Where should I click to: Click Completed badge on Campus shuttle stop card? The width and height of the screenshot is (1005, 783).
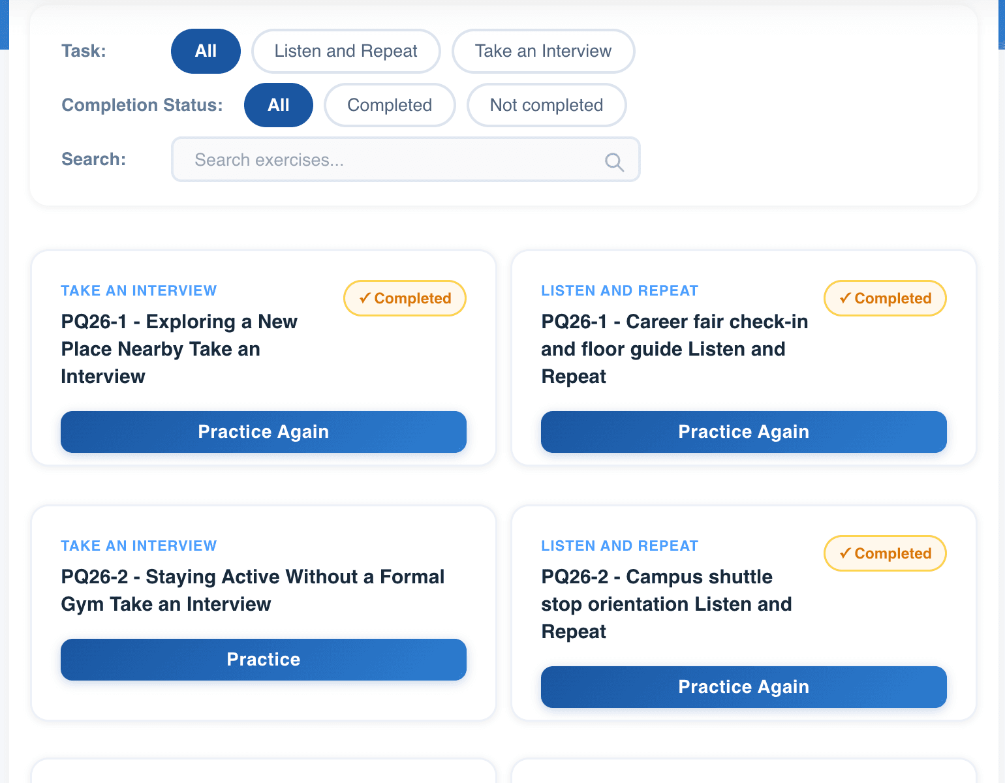pos(885,553)
